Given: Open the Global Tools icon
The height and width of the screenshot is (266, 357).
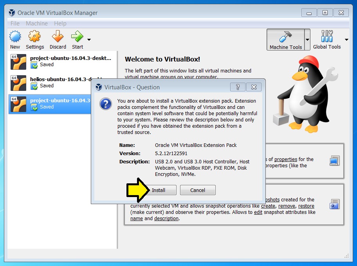Looking at the screenshot, I should pos(327,36).
